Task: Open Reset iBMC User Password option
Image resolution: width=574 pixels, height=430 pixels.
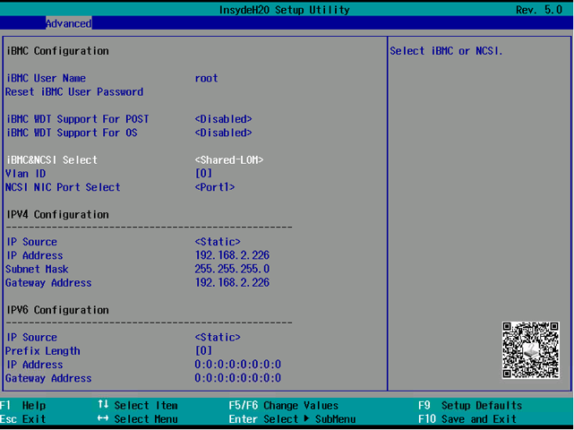Action: pyautogui.click(x=74, y=91)
